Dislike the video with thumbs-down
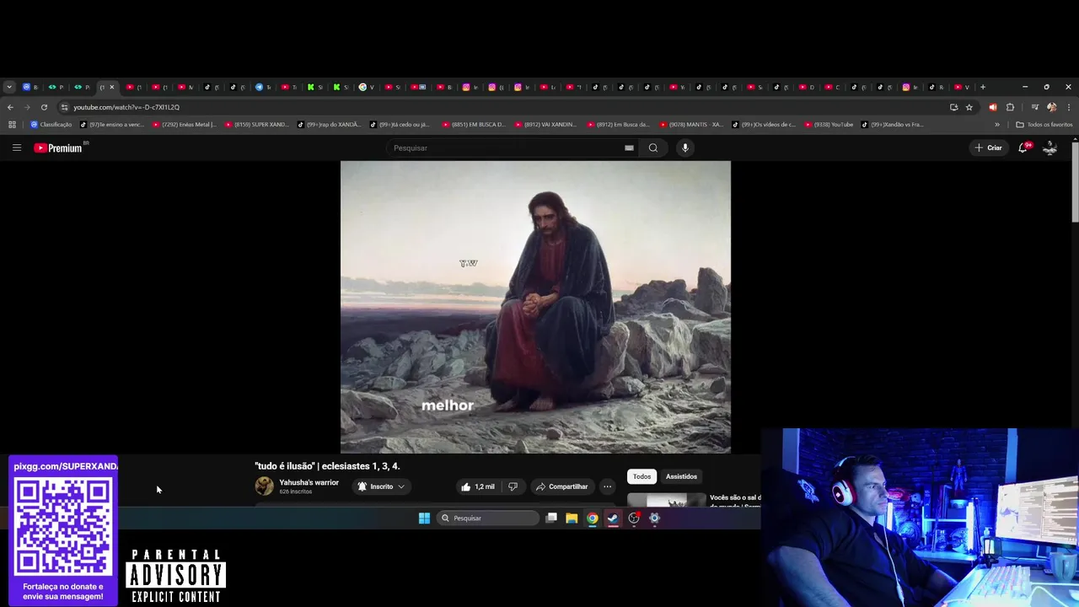Image resolution: width=1079 pixels, height=607 pixels. (x=513, y=486)
